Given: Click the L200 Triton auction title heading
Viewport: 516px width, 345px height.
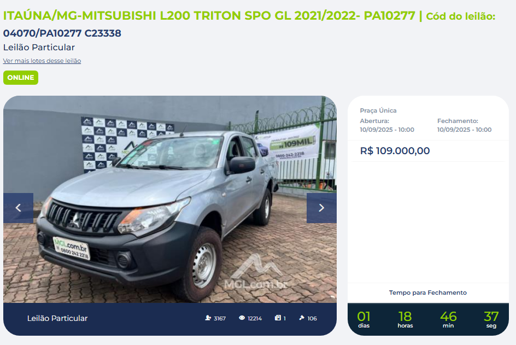Looking at the screenshot, I should tap(209, 16).
